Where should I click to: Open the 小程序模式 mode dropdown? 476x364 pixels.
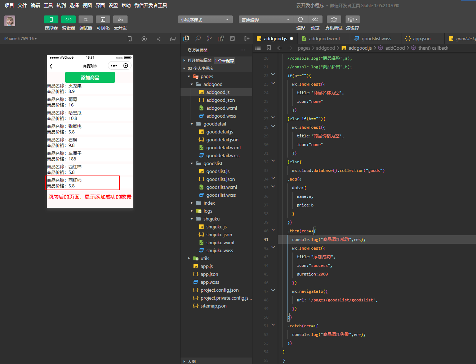(x=205, y=19)
